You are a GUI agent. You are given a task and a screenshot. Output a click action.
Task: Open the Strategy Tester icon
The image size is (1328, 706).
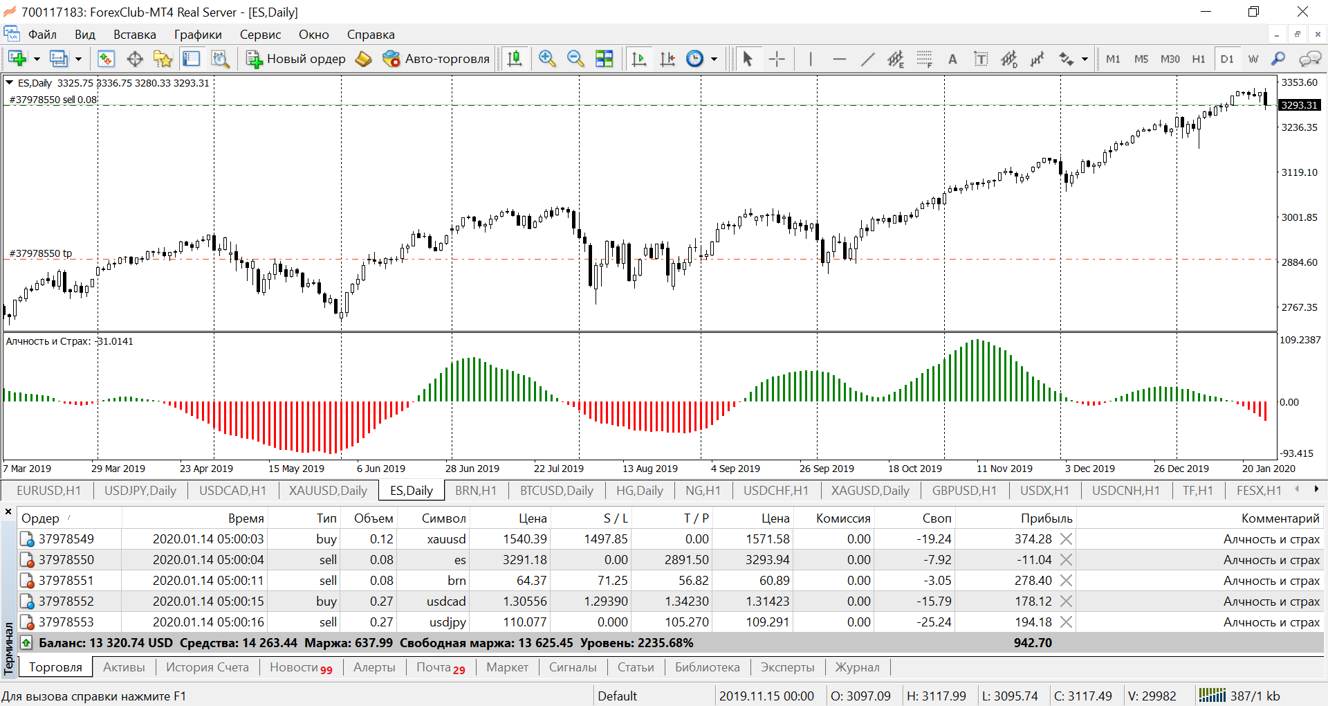(x=220, y=59)
